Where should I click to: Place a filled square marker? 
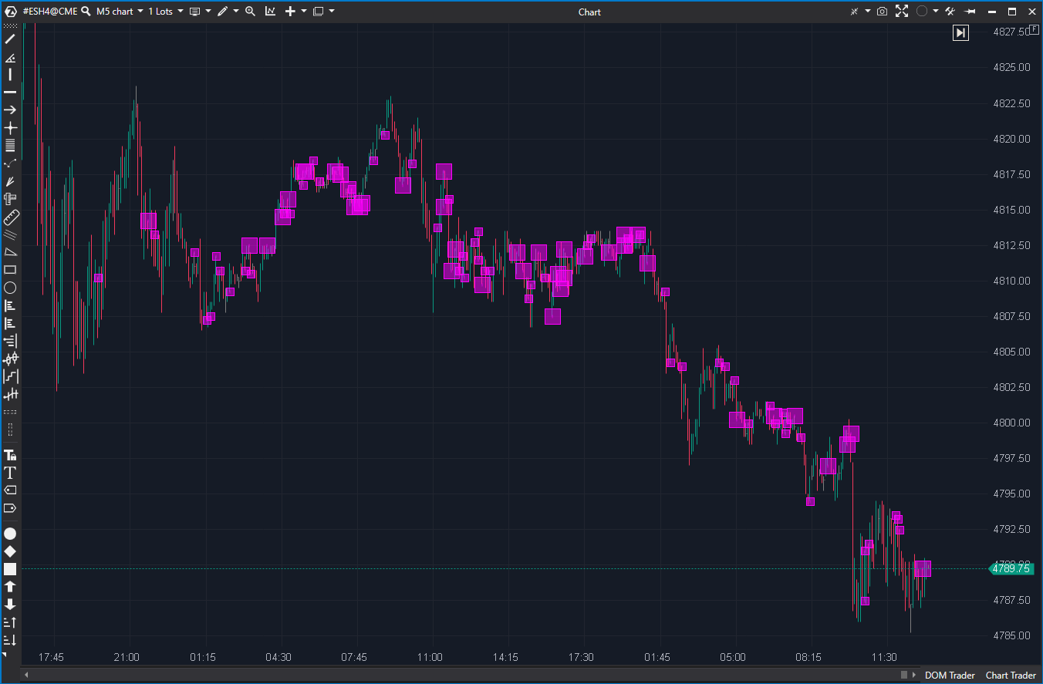point(10,569)
